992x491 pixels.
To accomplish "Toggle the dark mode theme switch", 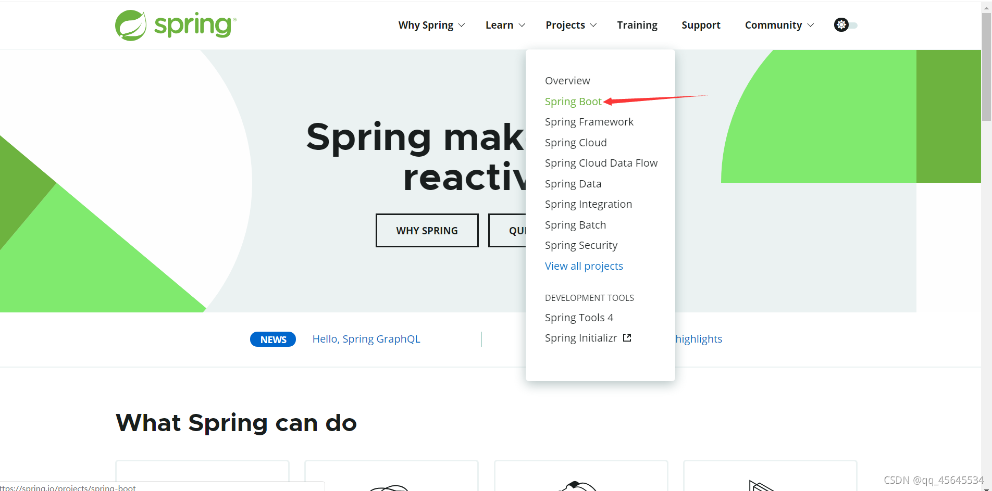I will 846,25.
